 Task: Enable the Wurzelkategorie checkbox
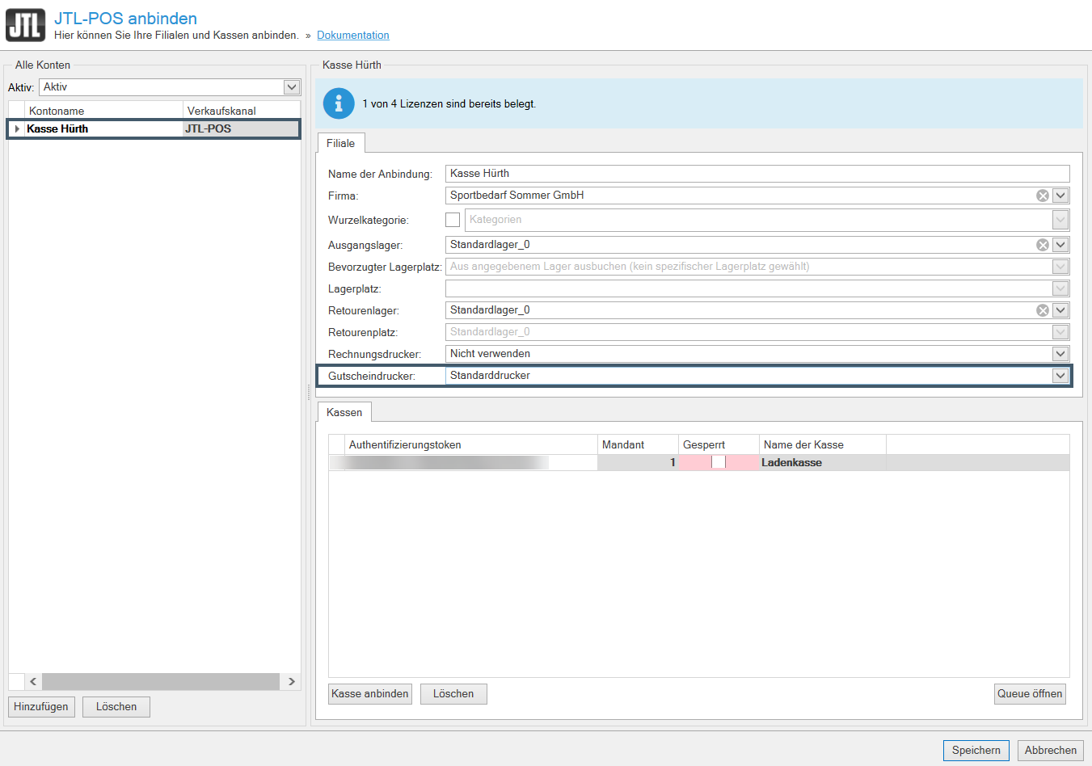pyautogui.click(x=453, y=220)
